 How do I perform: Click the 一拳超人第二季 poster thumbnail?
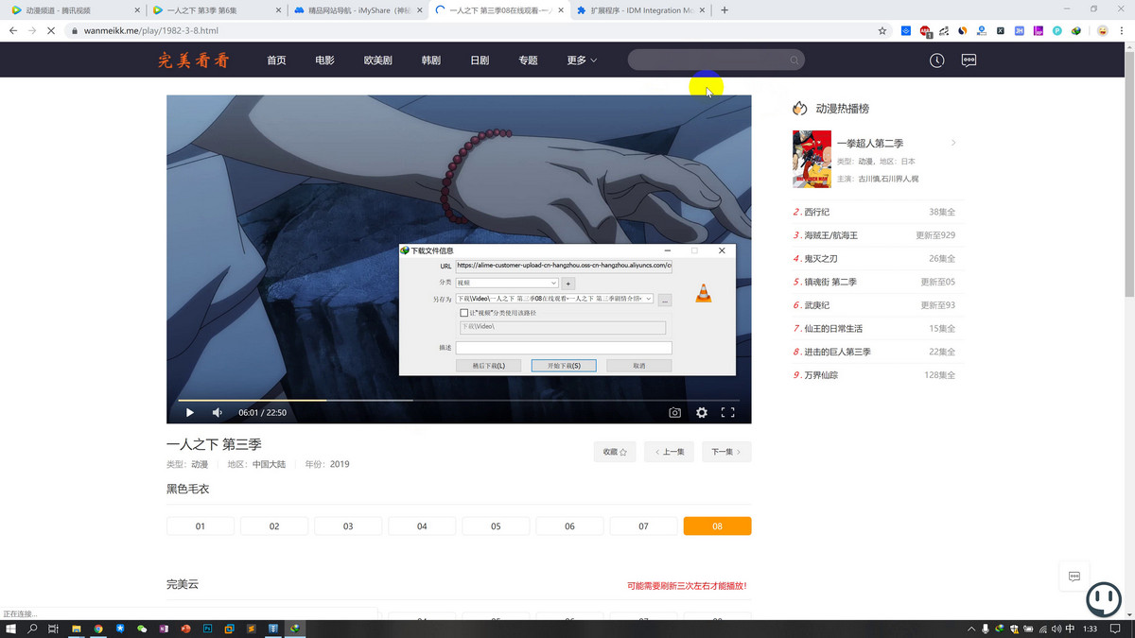(x=811, y=158)
